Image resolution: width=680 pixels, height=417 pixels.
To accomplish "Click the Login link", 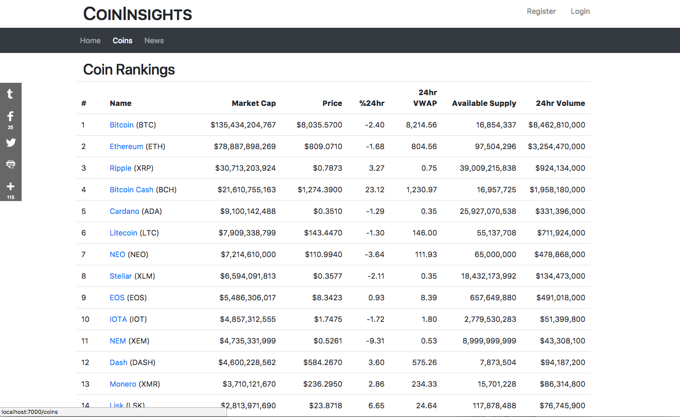I will 580,11.
